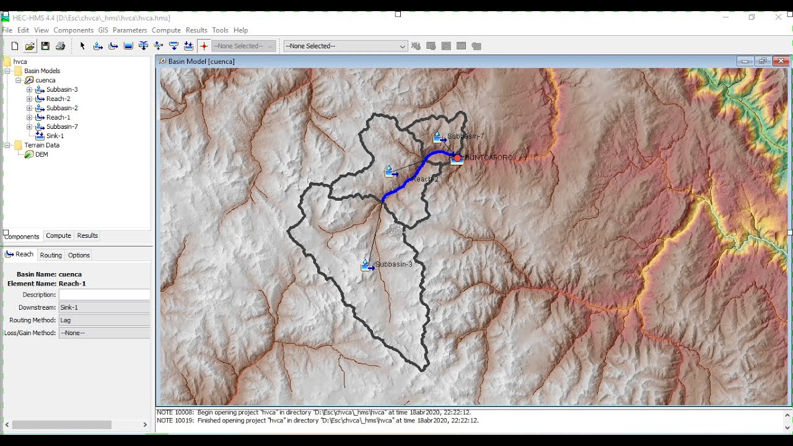The height and width of the screenshot is (446, 793).
Task: Open a project with the folder icon
Action: click(30, 46)
